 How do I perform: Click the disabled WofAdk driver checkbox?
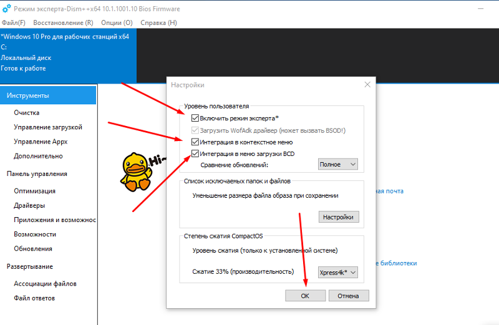coord(195,130)
